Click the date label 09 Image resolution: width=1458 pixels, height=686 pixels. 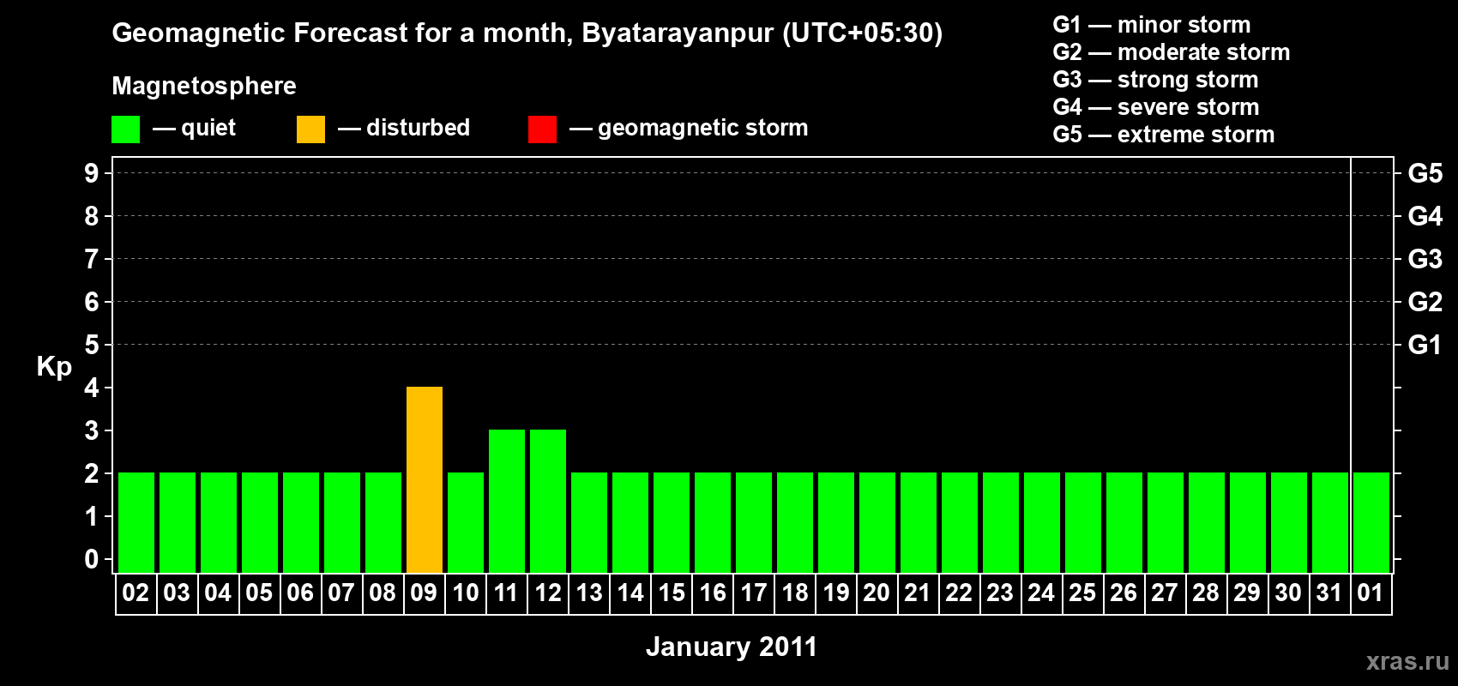pos(424,593)
